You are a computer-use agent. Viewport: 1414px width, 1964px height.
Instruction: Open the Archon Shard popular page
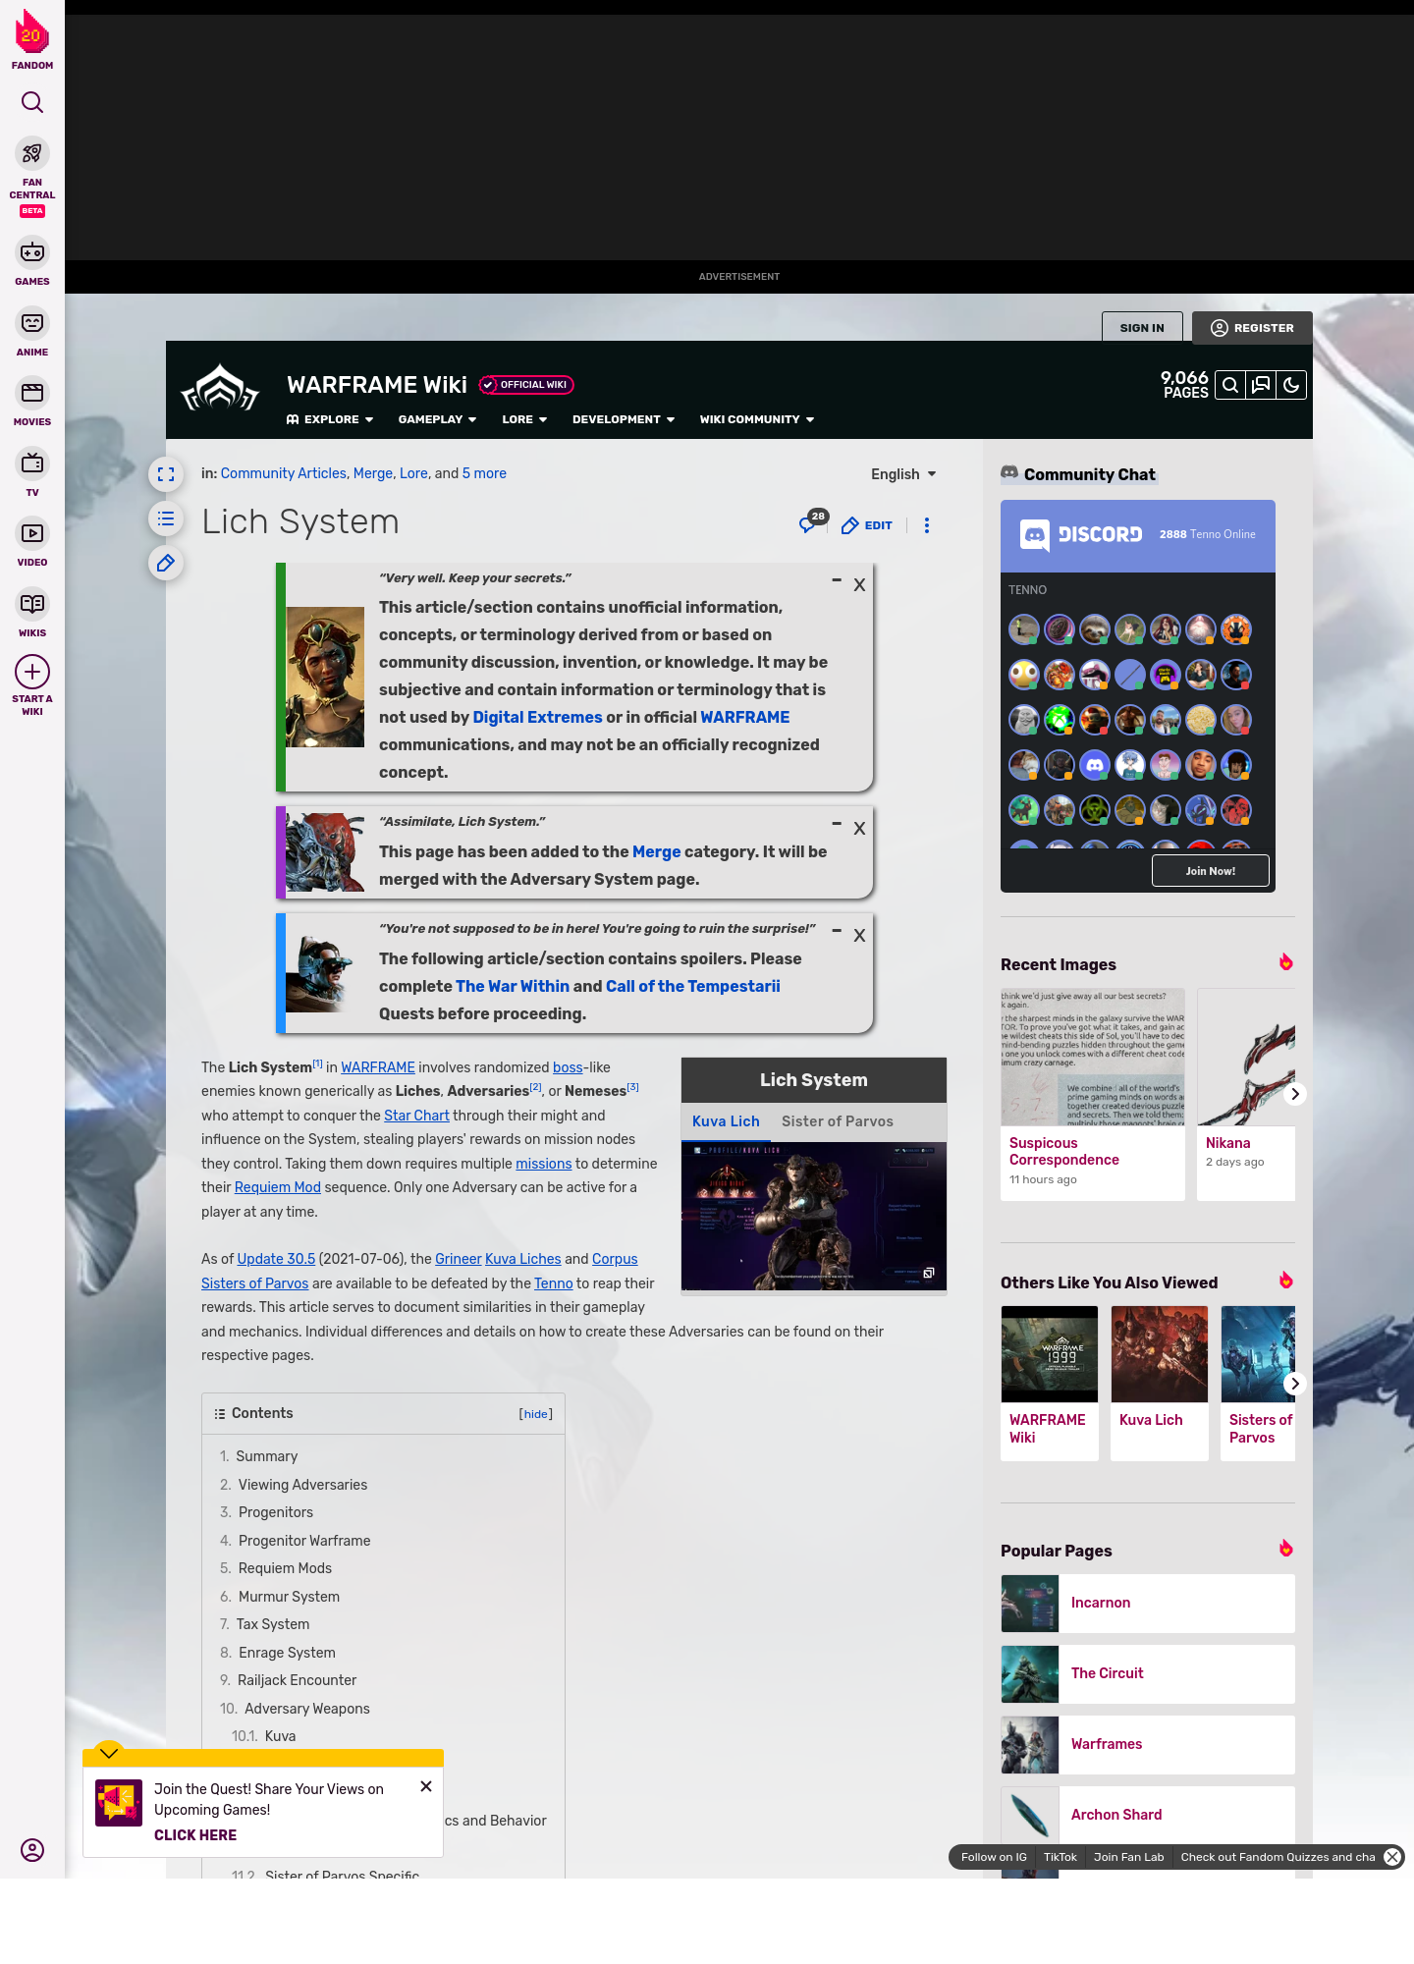[1148, 1815]
